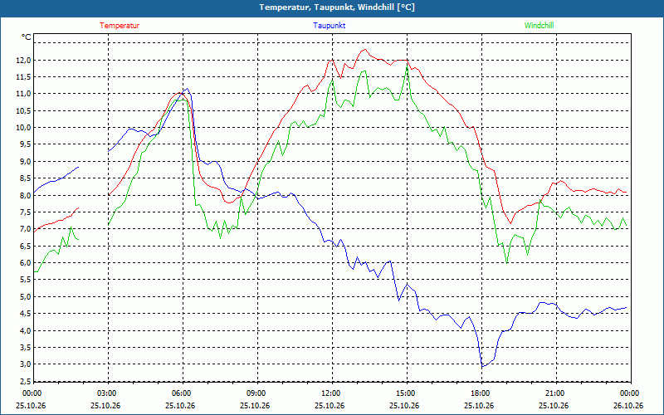664x415 pixels.
Task: Click the chart title bar text
Action: (337, 7)
